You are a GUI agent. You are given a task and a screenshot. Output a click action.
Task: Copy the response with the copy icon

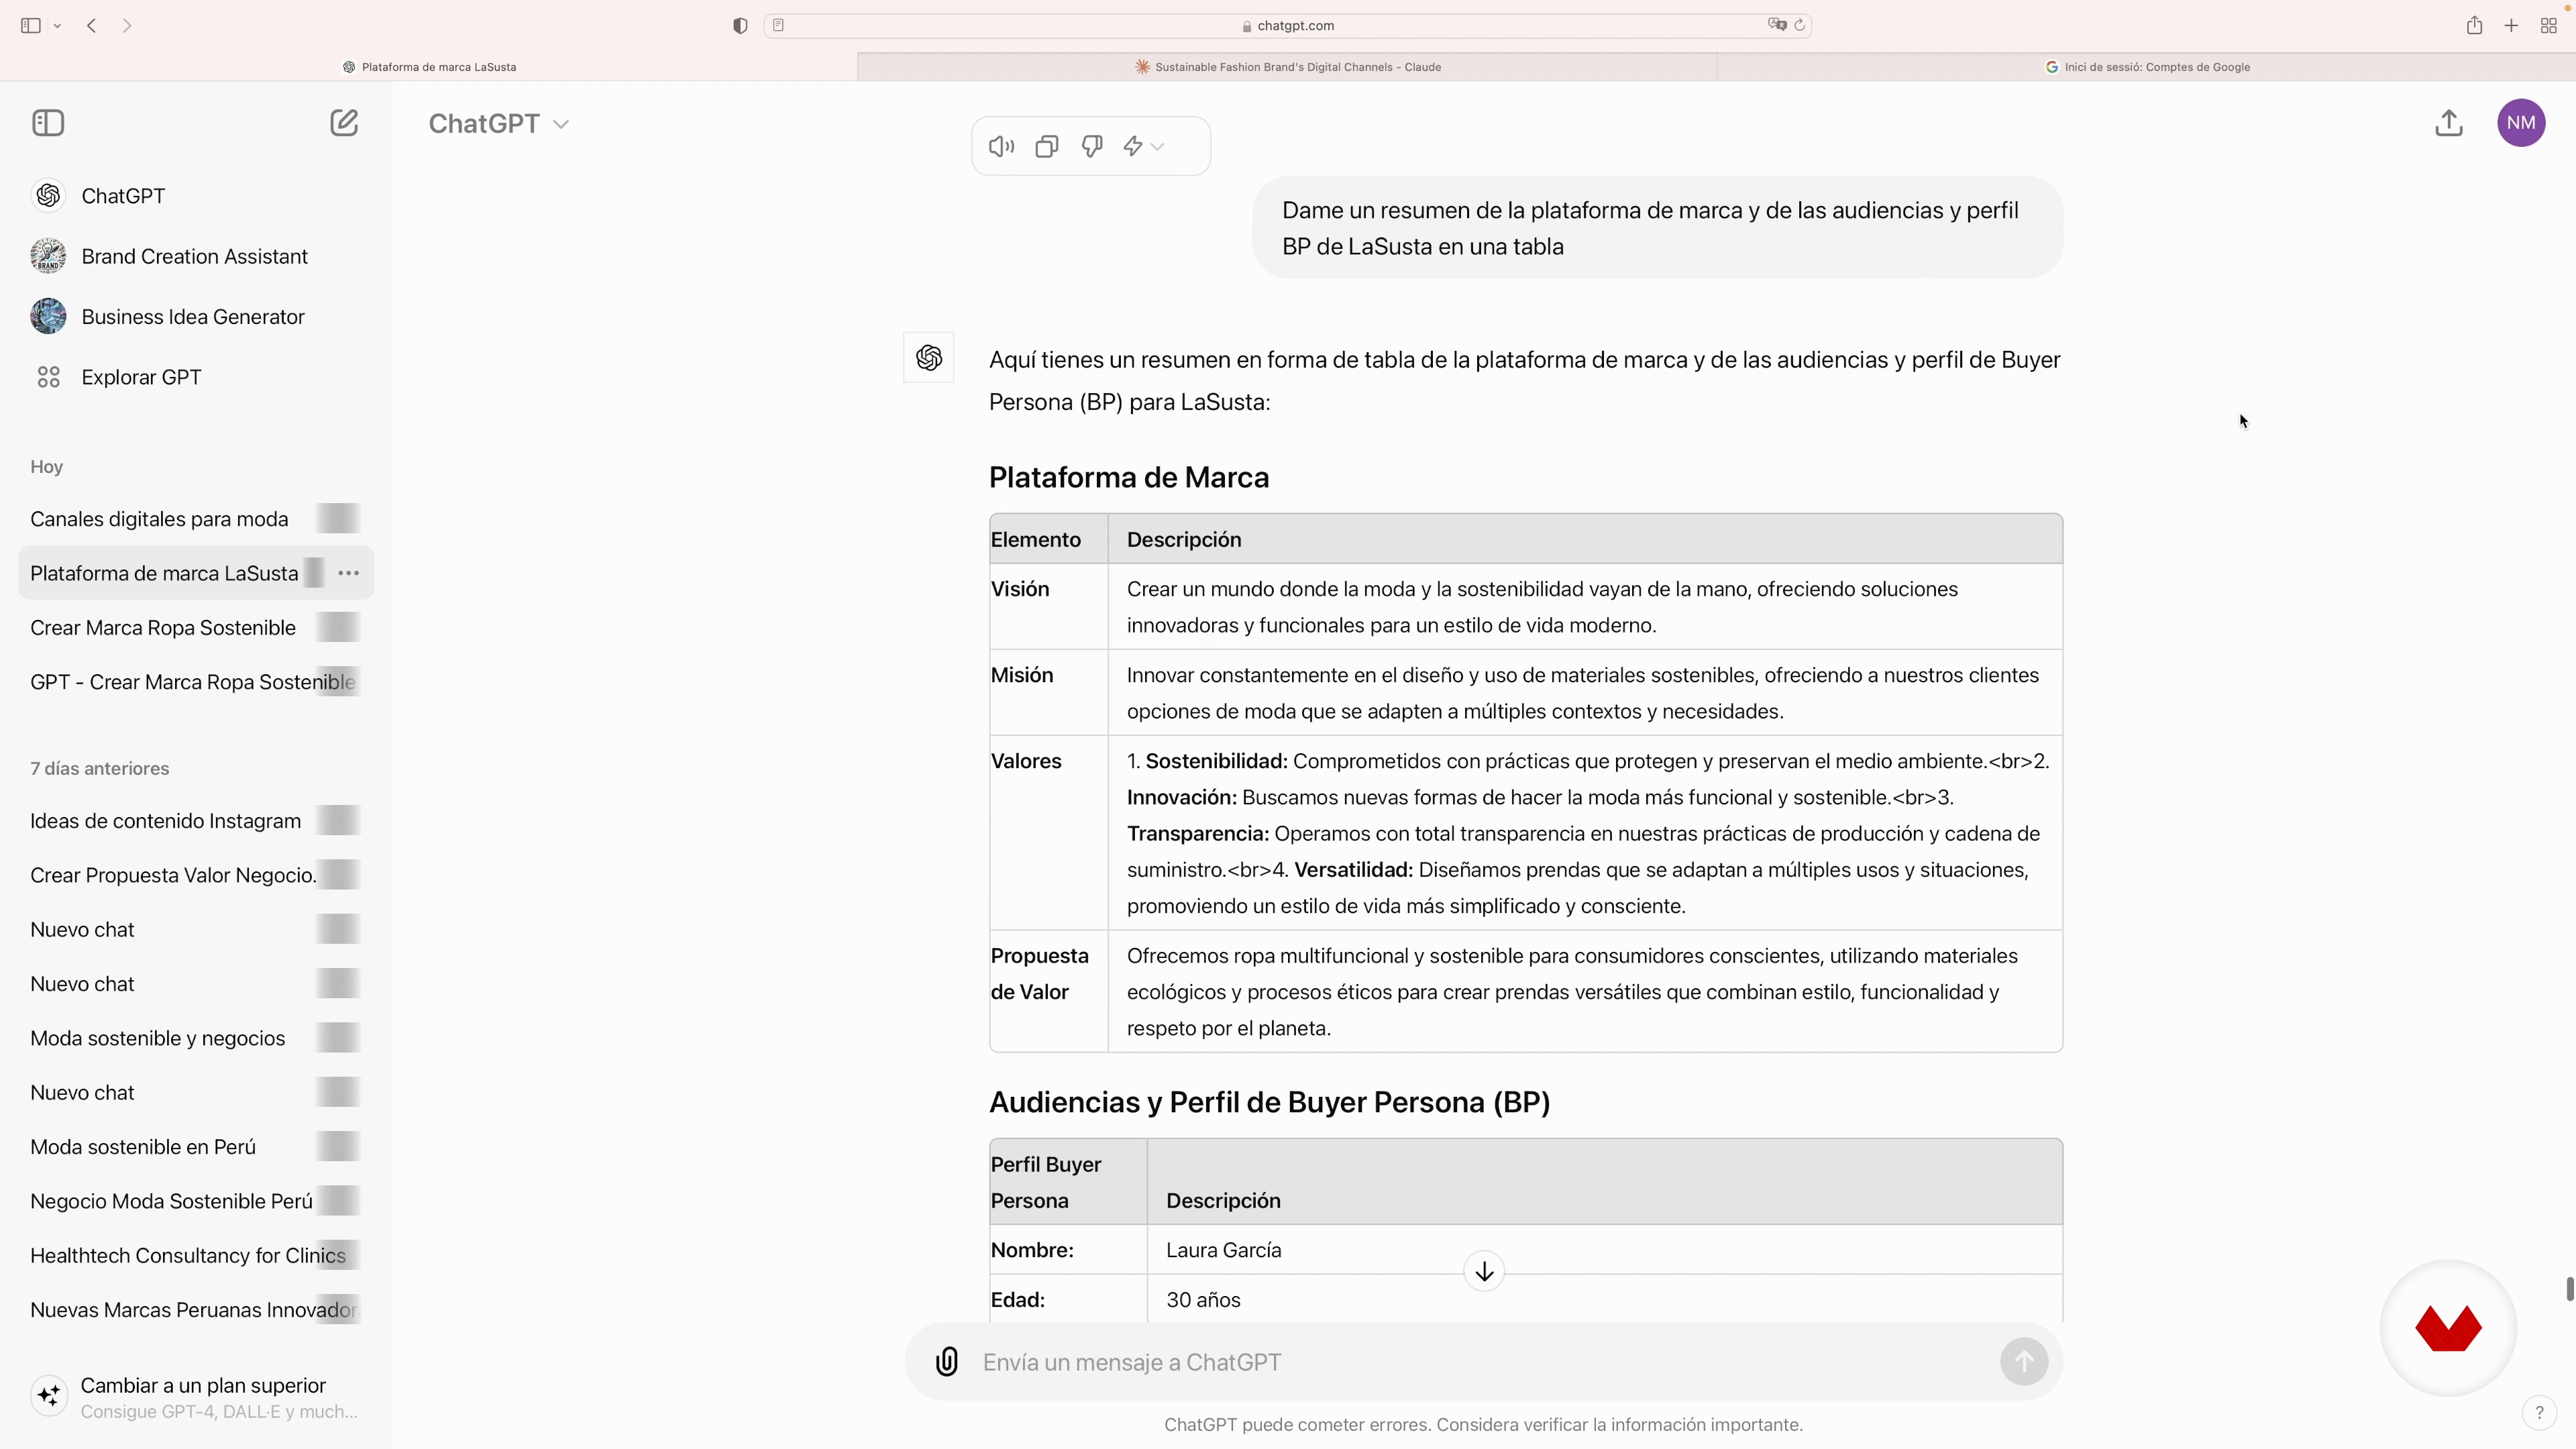[1047, 146]
